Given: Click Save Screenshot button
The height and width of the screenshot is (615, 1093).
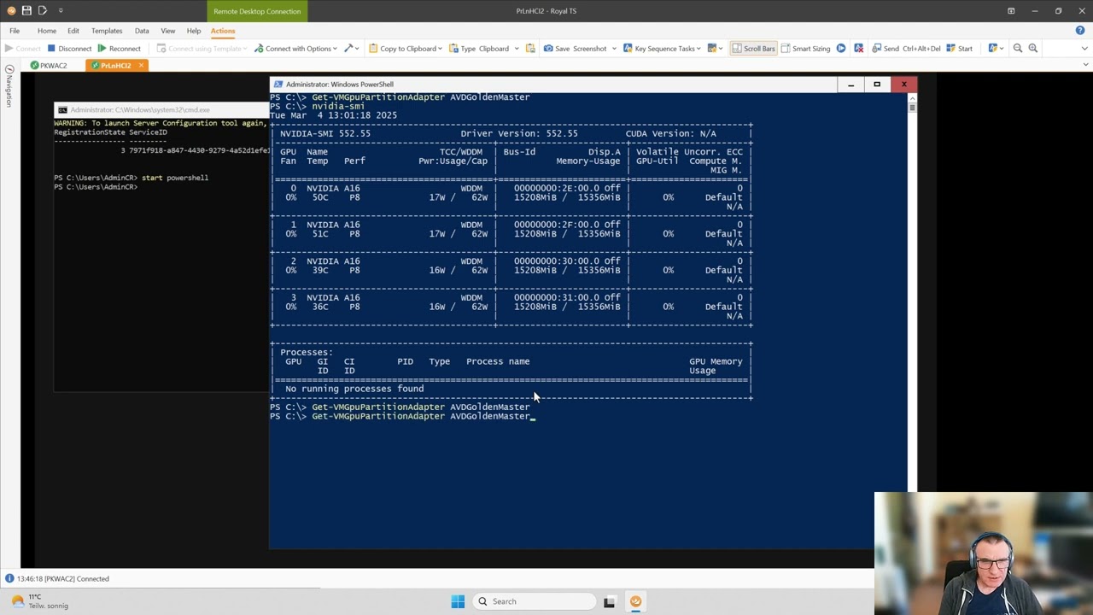Looking at the screenshot, I should tap(575, 49).
